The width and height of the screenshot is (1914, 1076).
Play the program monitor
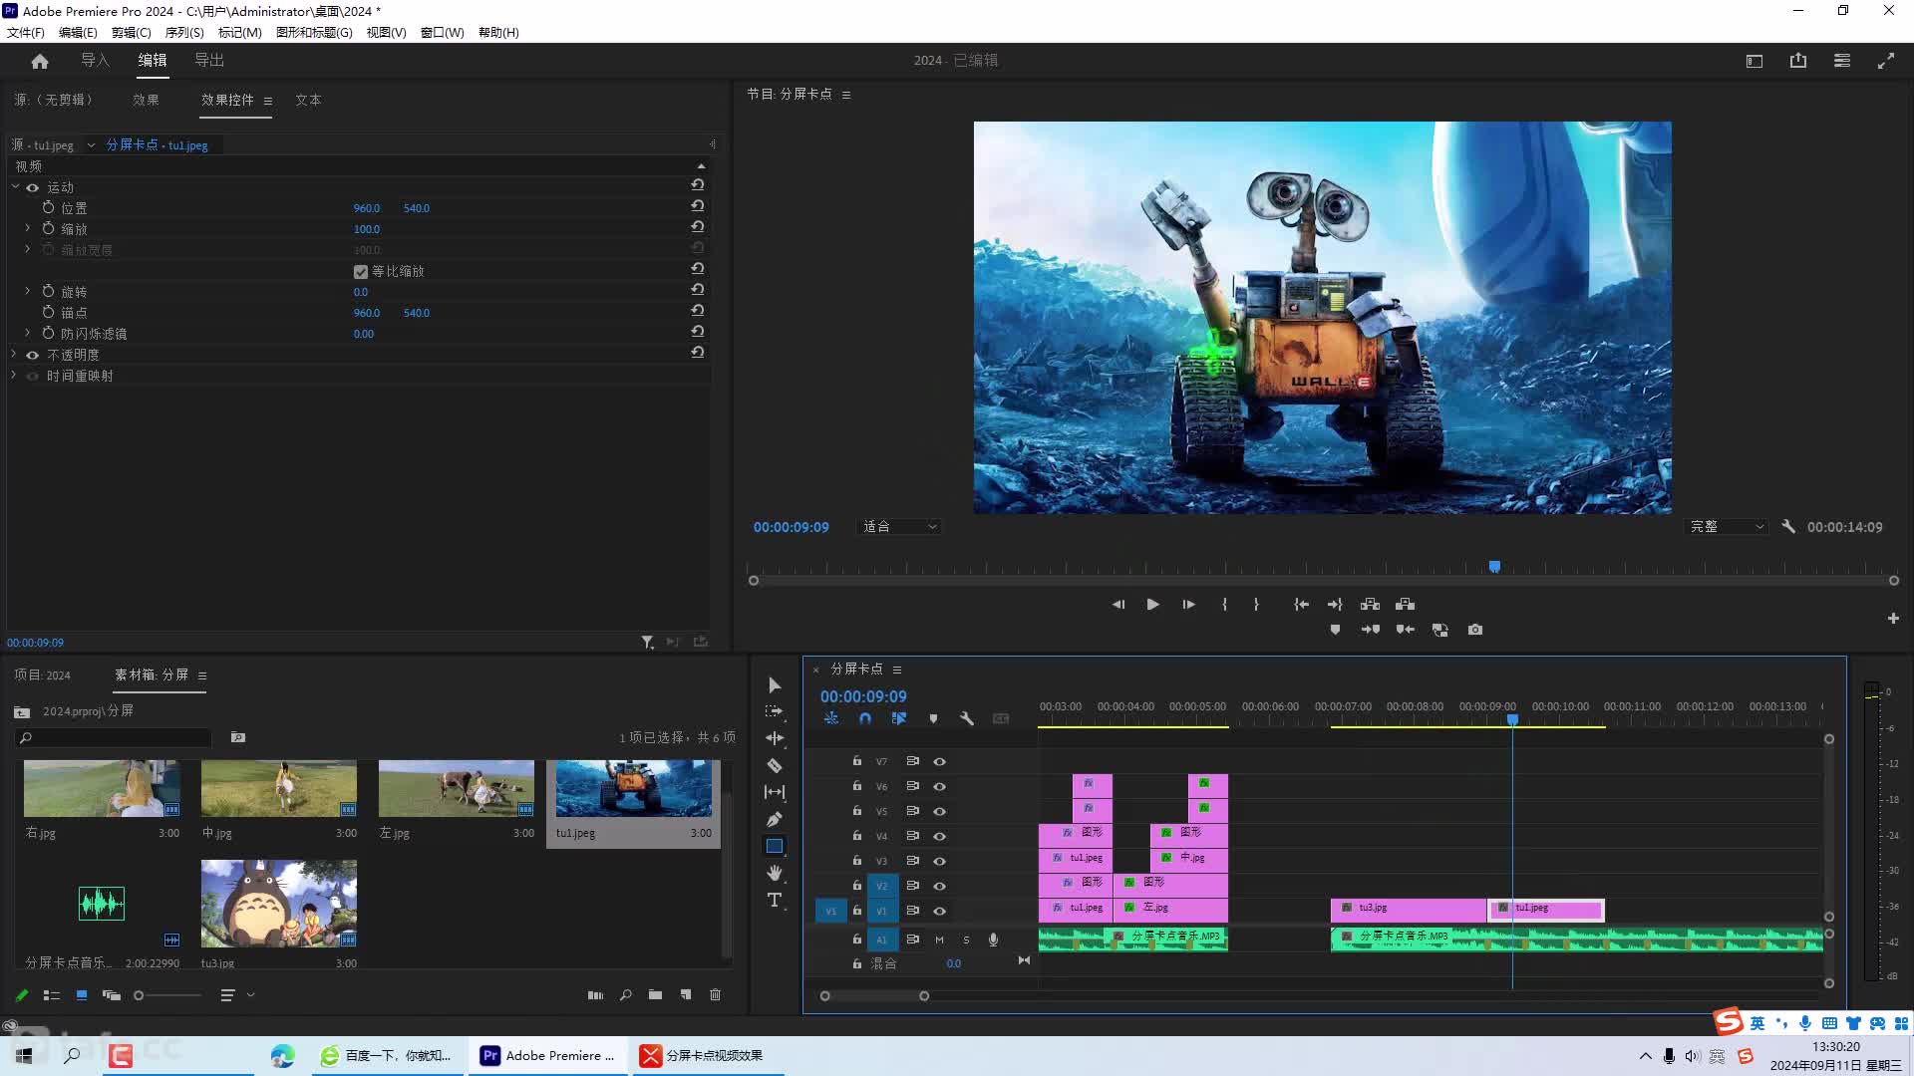coord(1152,604)
